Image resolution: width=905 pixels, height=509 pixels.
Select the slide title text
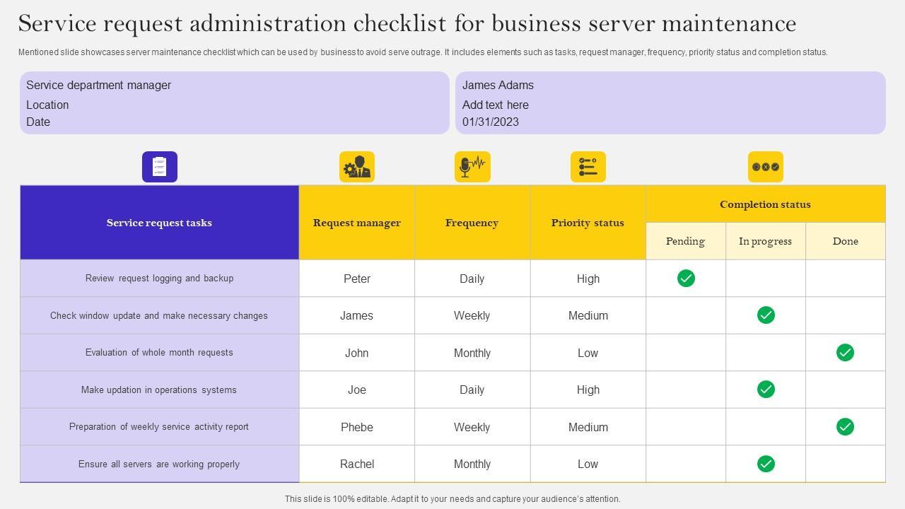[x=407, y=23]
